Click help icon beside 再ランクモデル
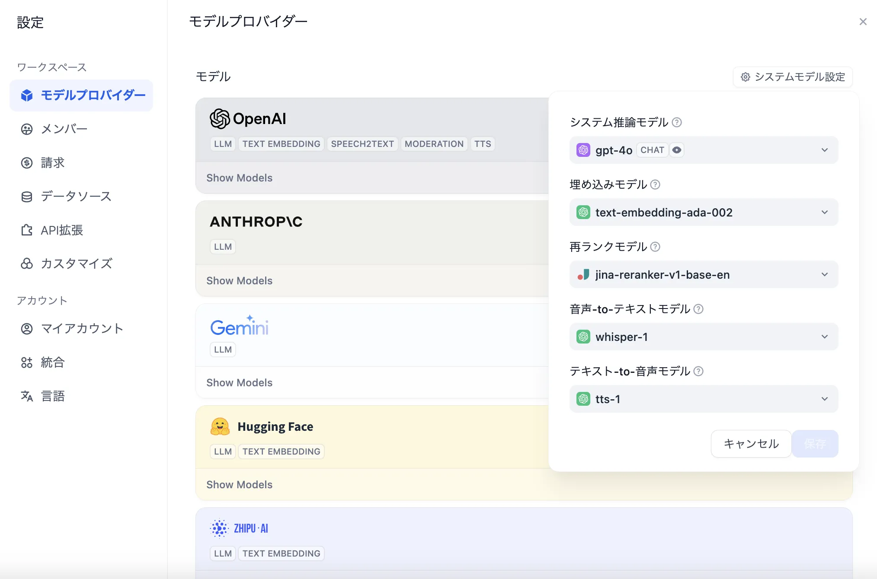The width and height of the screenshot is (877, 579). click(655, 247)
